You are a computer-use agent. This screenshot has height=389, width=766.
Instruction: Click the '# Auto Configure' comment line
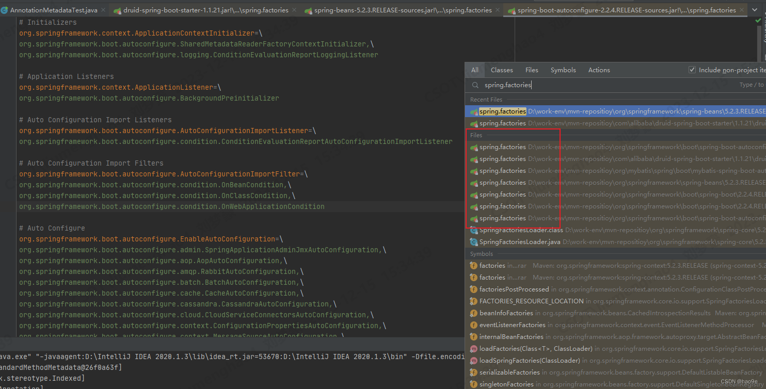point(52,228)
